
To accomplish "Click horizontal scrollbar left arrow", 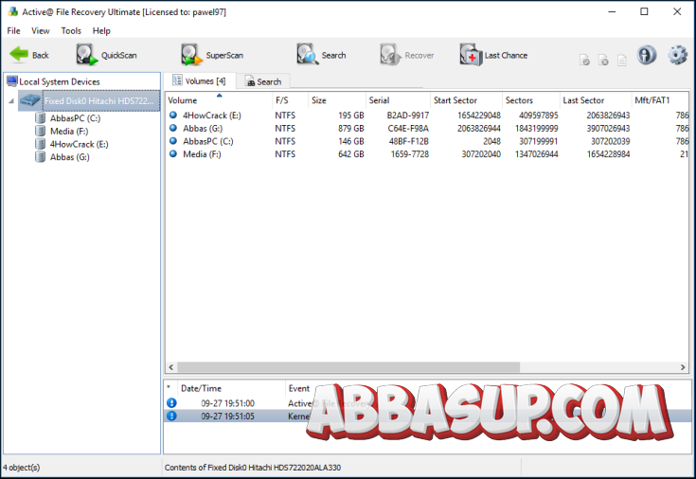I will [x=171, y=367].
